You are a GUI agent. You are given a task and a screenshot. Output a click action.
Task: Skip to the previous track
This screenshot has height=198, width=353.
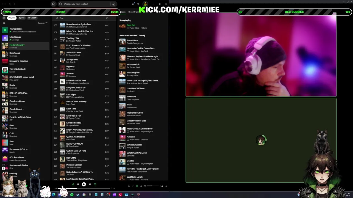(x=78, y=184)
